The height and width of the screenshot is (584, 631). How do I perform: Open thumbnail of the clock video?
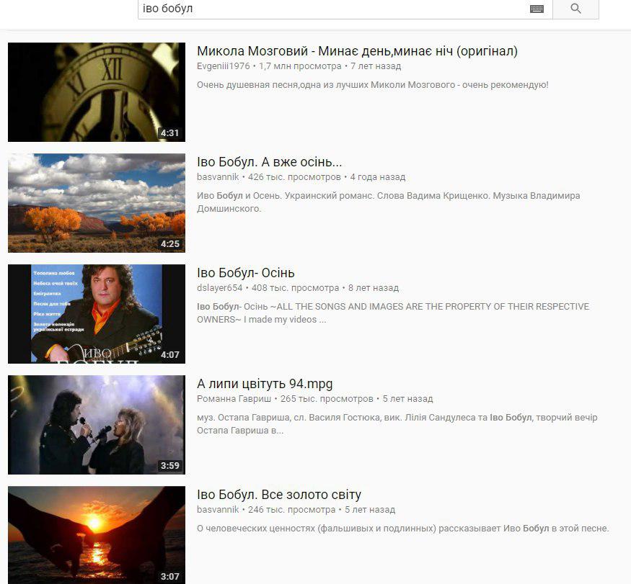pos(96,91)
